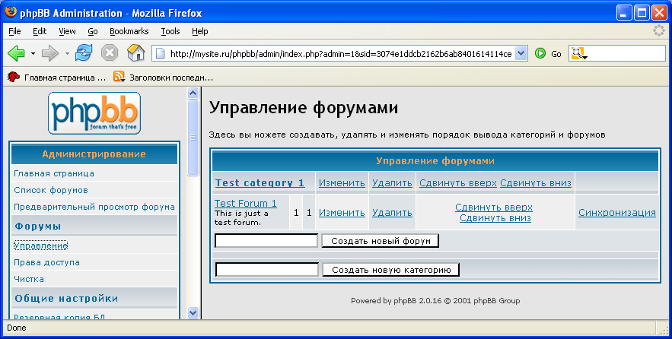This screenshot has width=672, height=339.
Task: Click the green Go icon
Action: 540,53
